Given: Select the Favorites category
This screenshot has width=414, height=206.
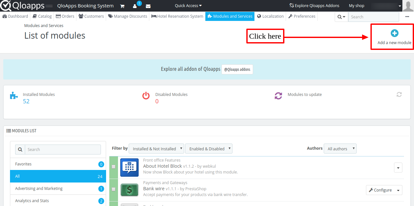Looking at the screenshot, I should (x=58, y=164).
